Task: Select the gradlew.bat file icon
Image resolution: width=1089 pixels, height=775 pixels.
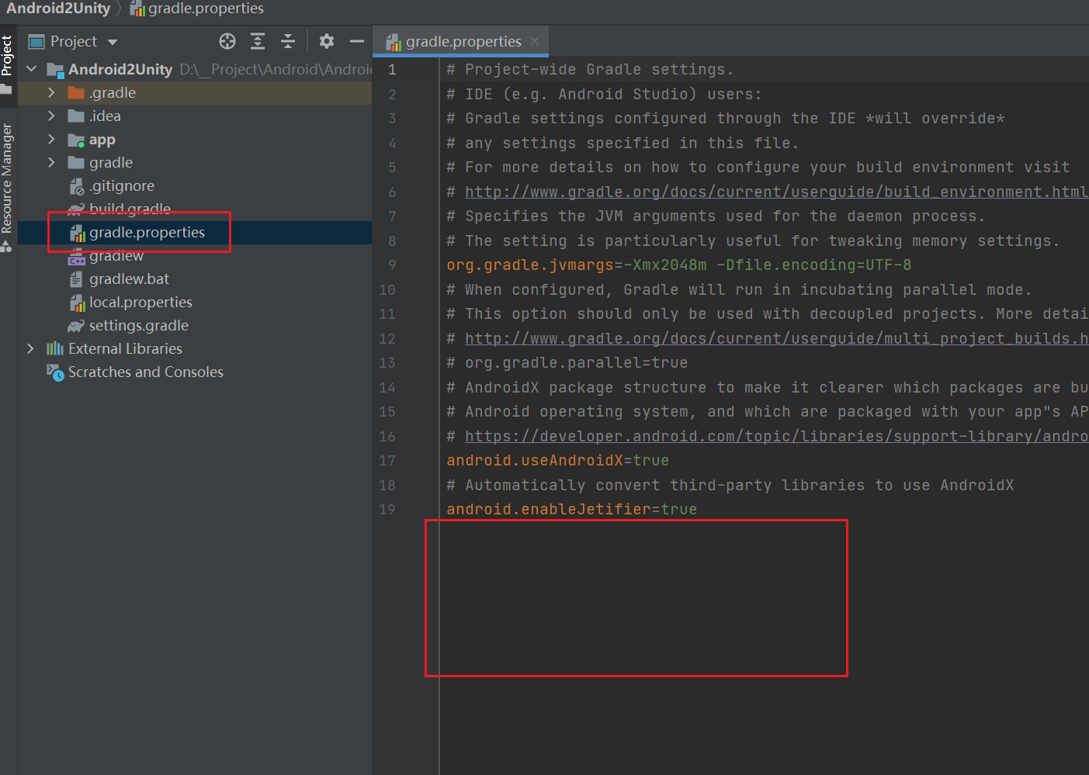Action: coord(76,279)
